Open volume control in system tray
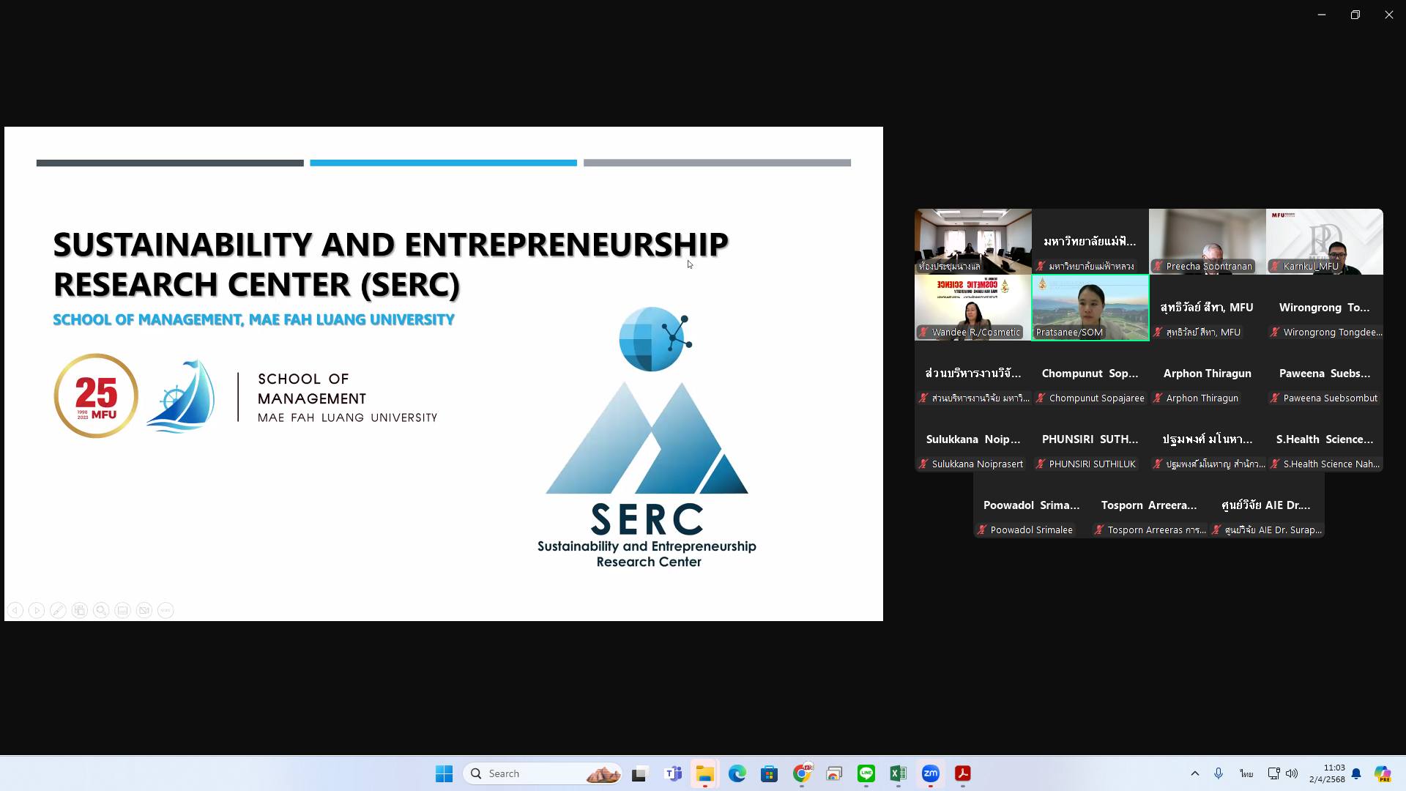This screenshot has width=1406, height=791. tap(1292, 773)
